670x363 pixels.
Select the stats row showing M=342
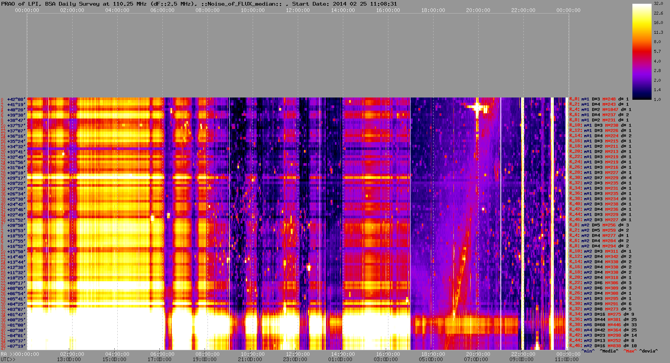(600, 256)
